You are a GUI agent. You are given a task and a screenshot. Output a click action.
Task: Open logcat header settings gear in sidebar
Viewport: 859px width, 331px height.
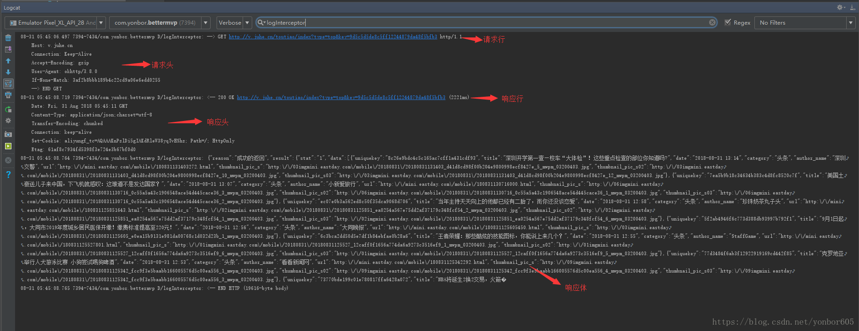8,121
